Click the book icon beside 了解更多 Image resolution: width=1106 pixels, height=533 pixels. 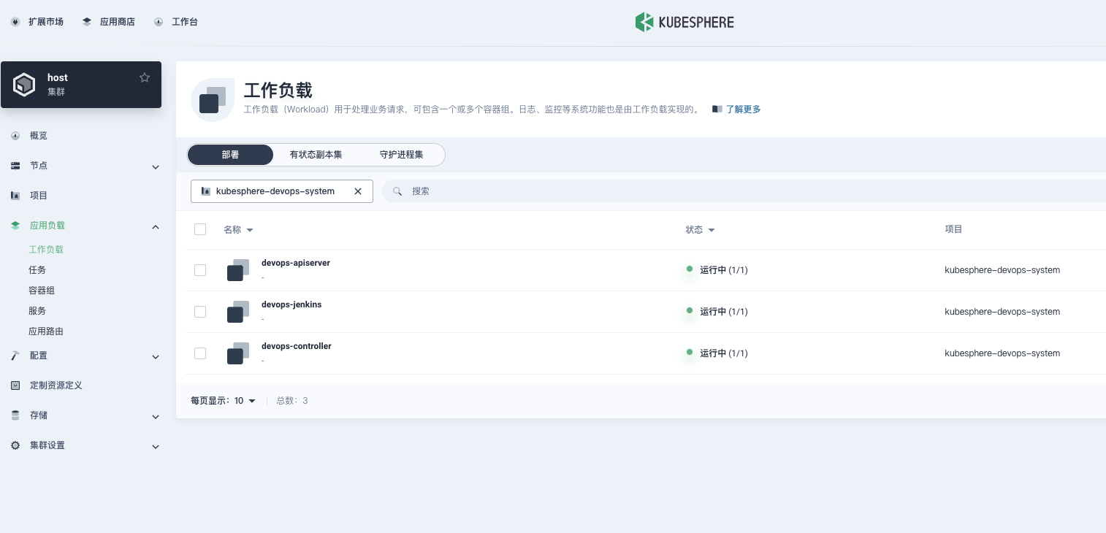tap(717, 110)
